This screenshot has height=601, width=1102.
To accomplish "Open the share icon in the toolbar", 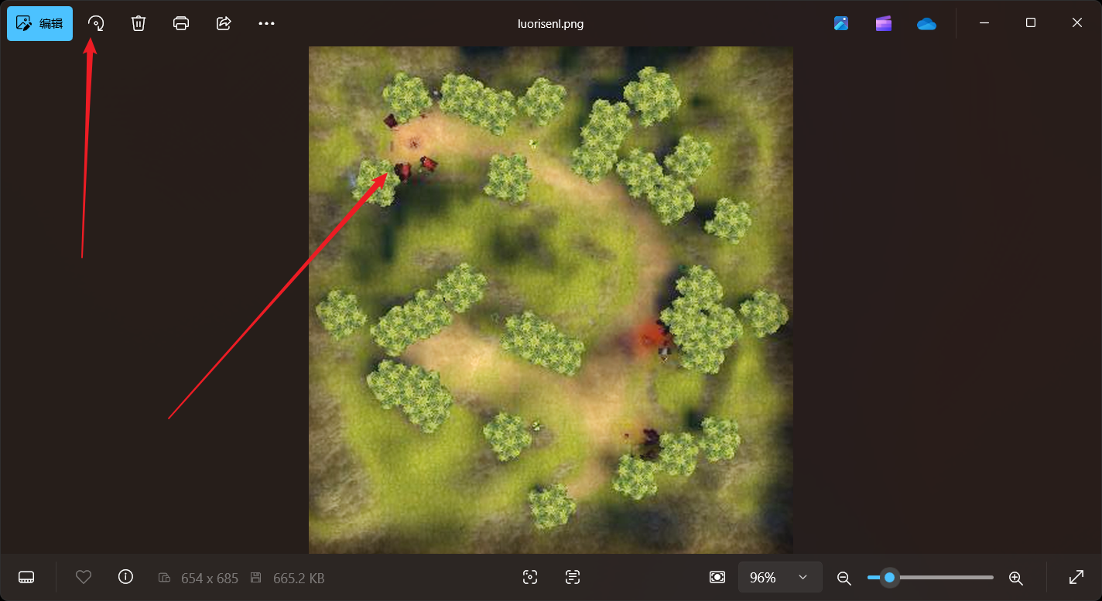I will point(224,23).
